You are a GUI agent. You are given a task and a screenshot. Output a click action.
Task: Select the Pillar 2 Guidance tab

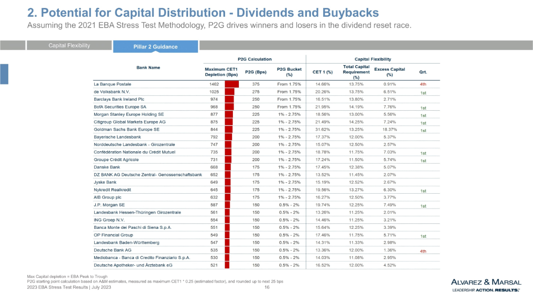[x=155, y=46]
